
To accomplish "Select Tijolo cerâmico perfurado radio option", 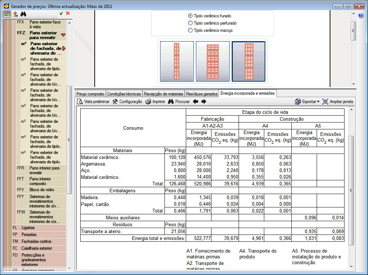I will click(191, 23).
